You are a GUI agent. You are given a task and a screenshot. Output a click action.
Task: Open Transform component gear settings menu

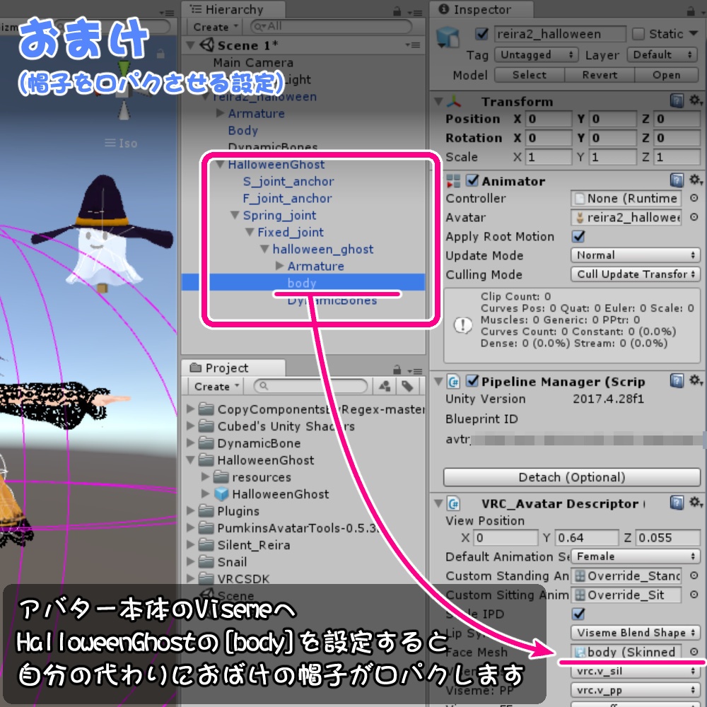click(x=695, y=100)
